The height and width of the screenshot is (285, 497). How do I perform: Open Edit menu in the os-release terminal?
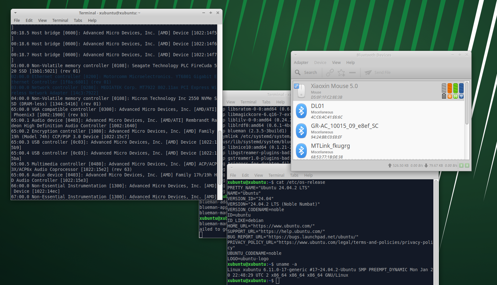pos(245,175)
